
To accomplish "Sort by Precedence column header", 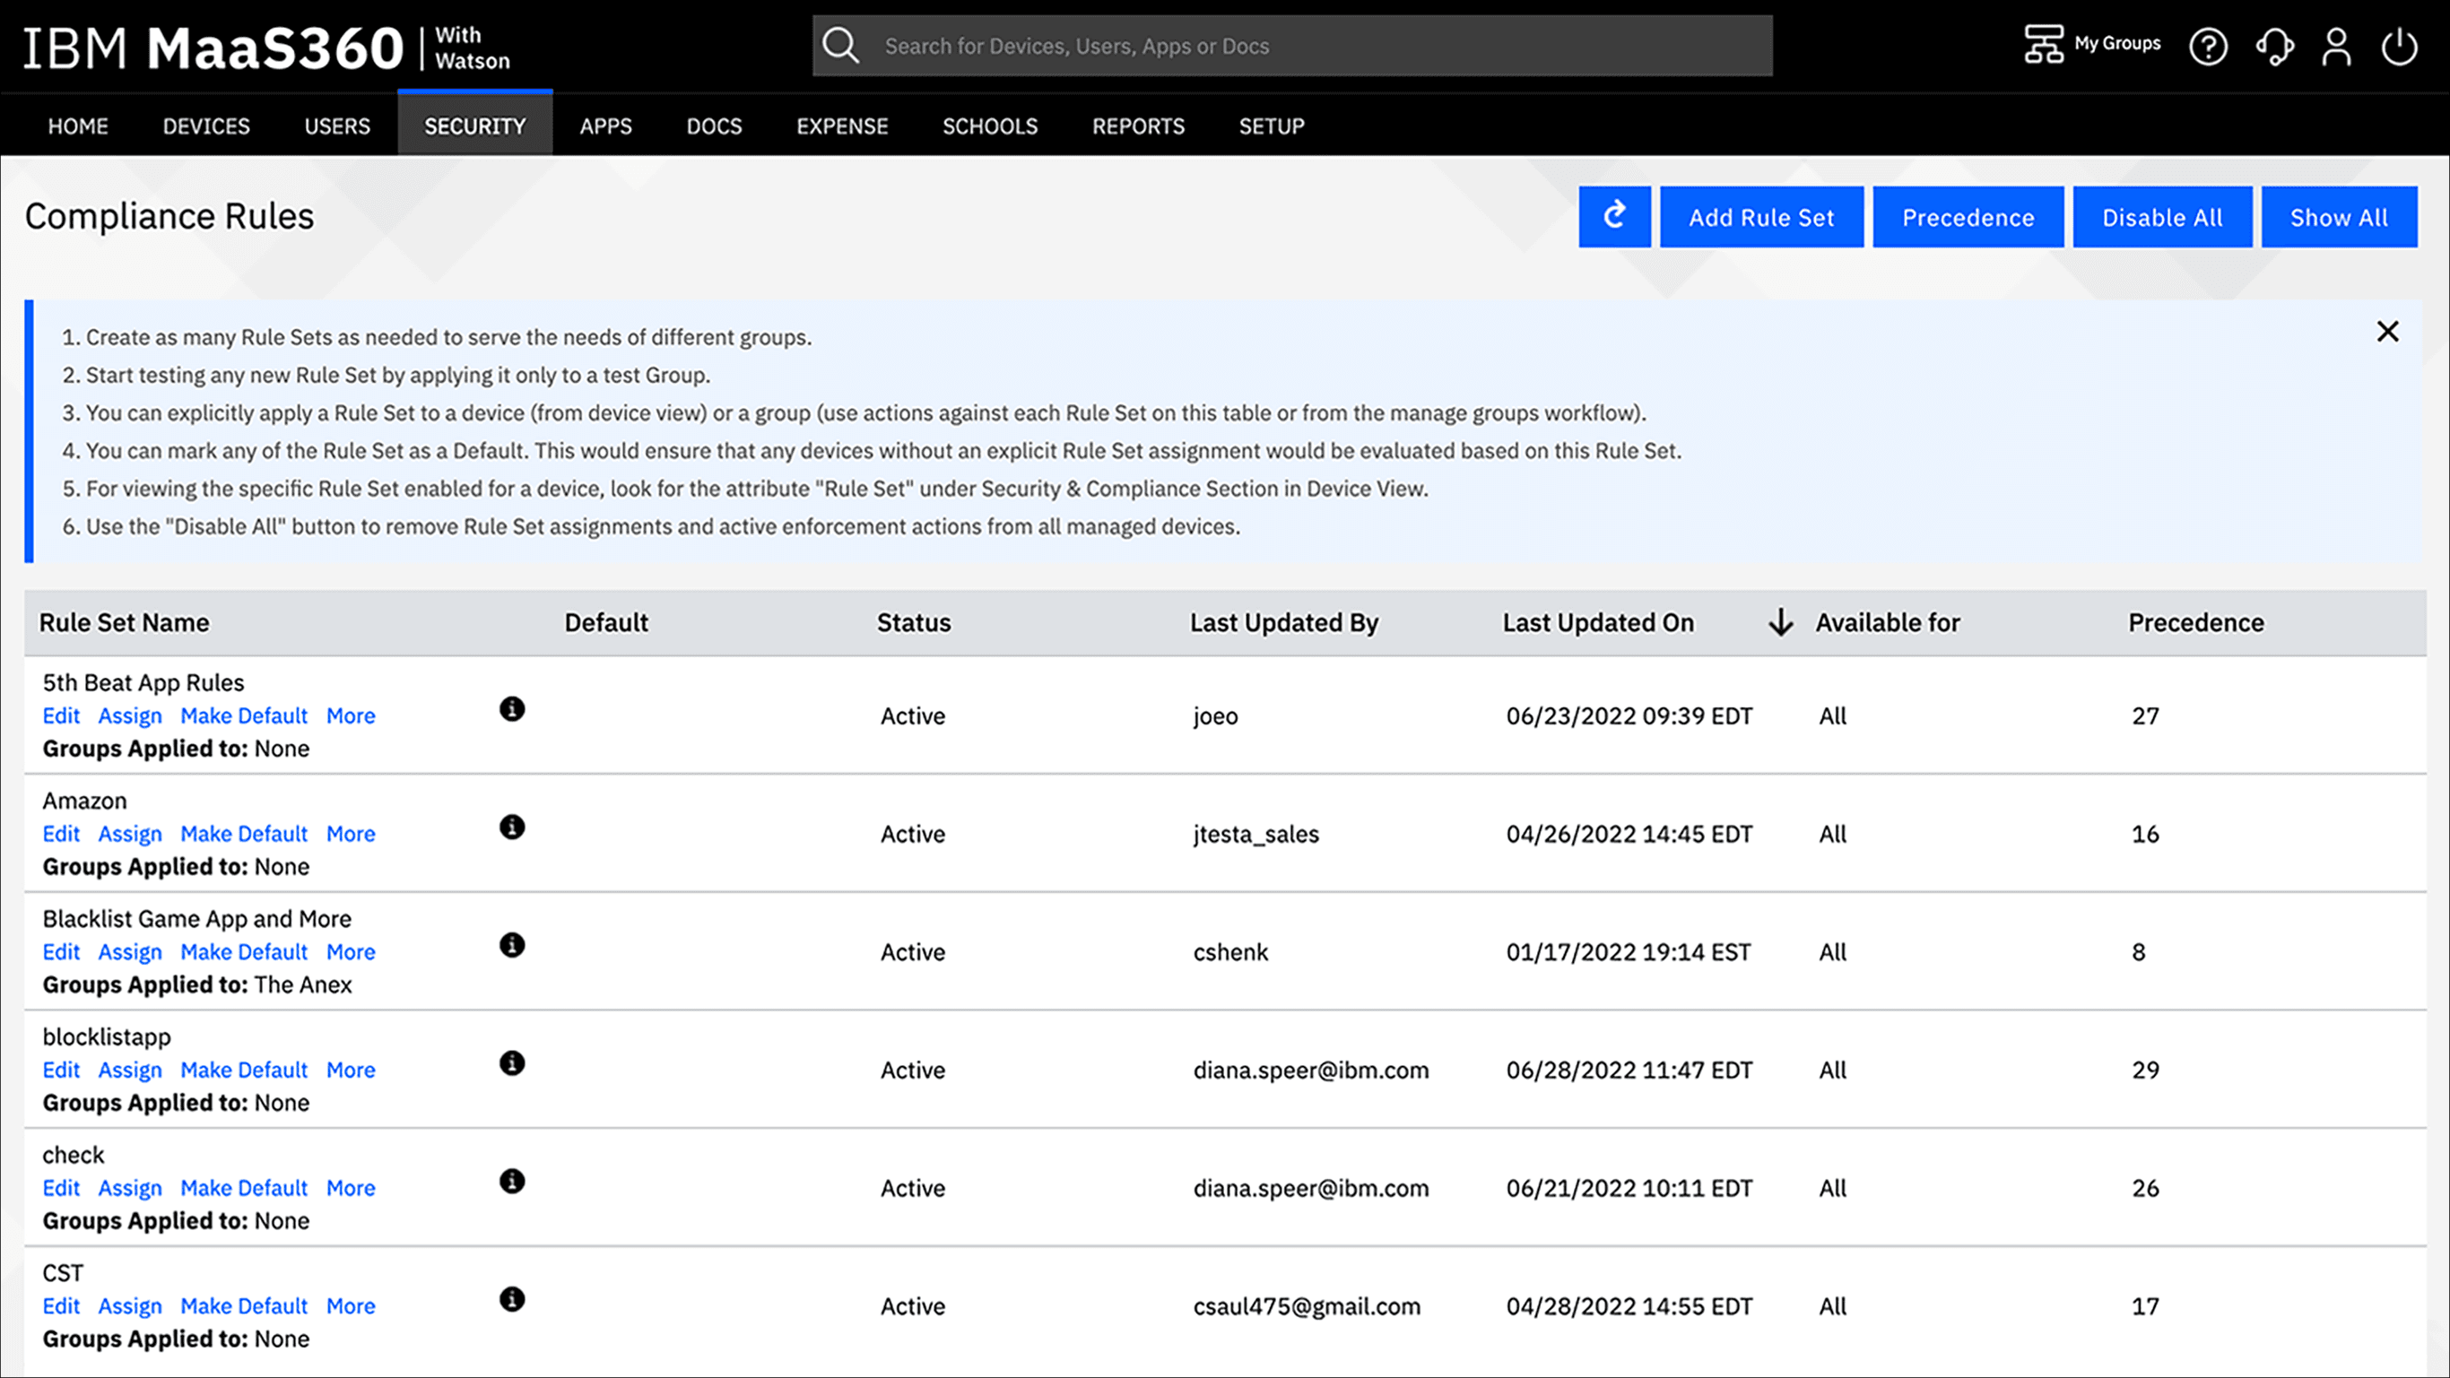I will [2196, 623].
